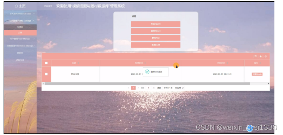Screen dimensions: 283x135
Task: Click the 2023-03-31 18:21:49 update time cell
Action: point(222,74)
